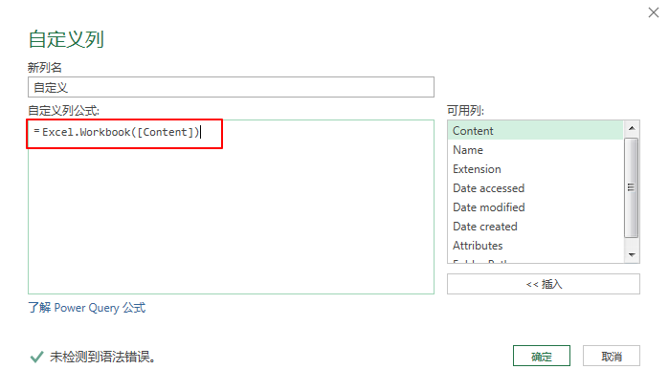Close the 自定义列 dialog with X
Image resolution: width=669 pixels, height=391 pixels.
[653, 14]
